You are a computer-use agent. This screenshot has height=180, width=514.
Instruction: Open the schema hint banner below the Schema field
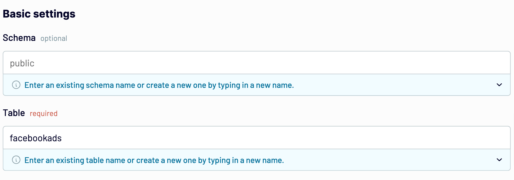[x=257, y=85]
